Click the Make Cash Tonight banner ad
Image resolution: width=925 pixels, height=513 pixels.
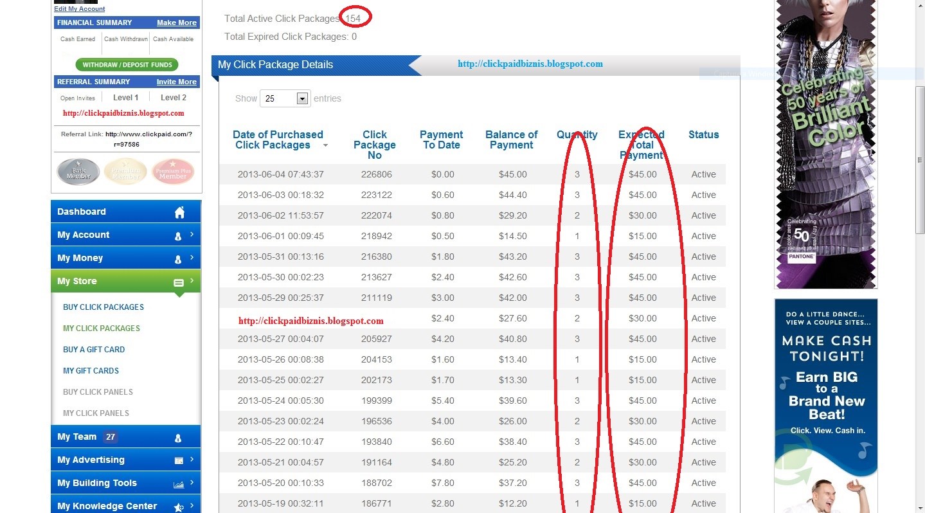tap(826, 406)
